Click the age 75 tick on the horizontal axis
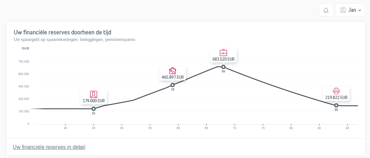The height and width of the screenshot is (158, 370). [263, 128]
